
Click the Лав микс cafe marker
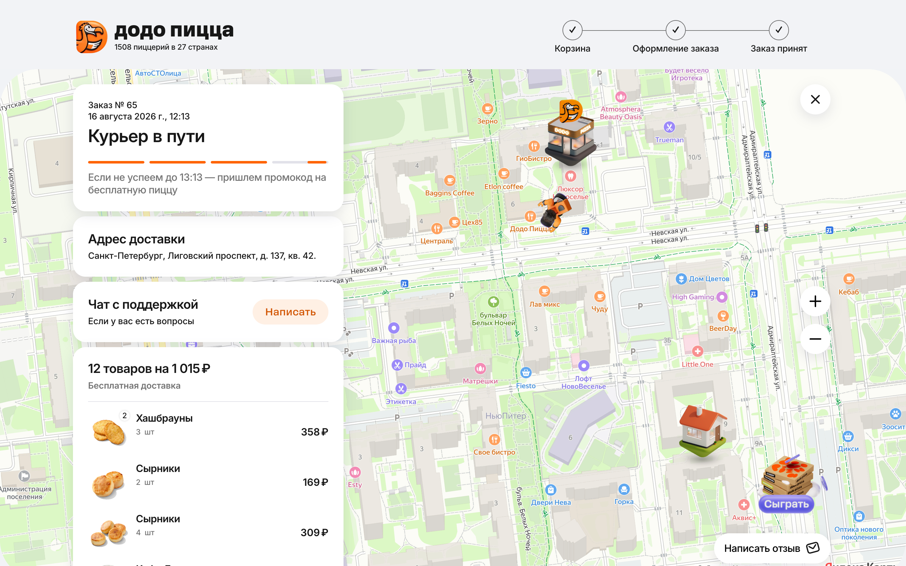[x=544, y=291]
